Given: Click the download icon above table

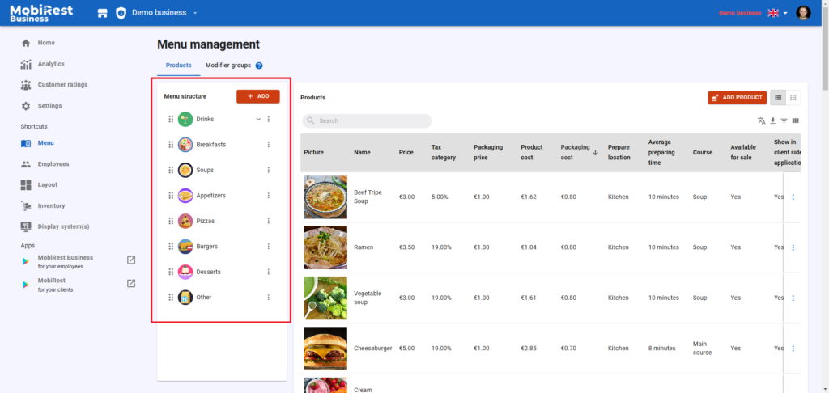Looking at the screenshot, I should coord(773,121).
